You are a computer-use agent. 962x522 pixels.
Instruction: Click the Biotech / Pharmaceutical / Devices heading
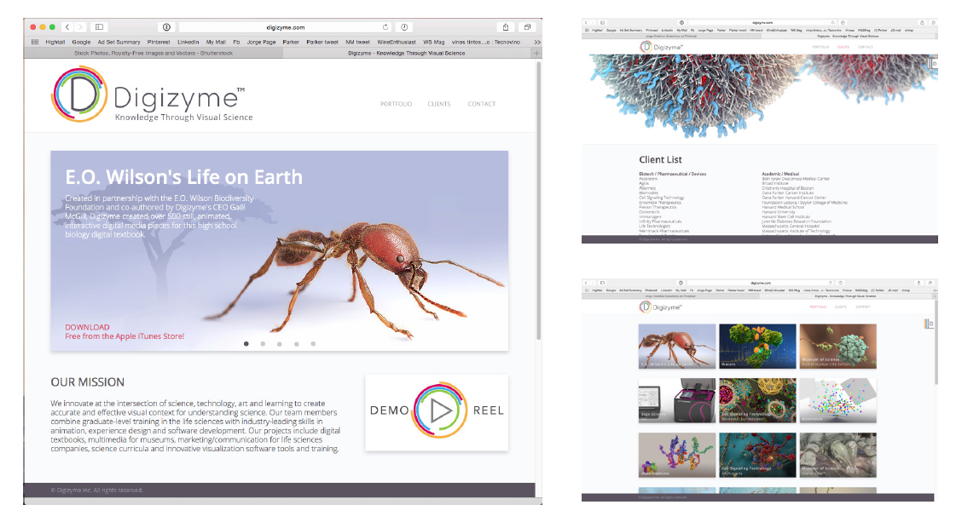pyautogui.click(x=672, y=174)
